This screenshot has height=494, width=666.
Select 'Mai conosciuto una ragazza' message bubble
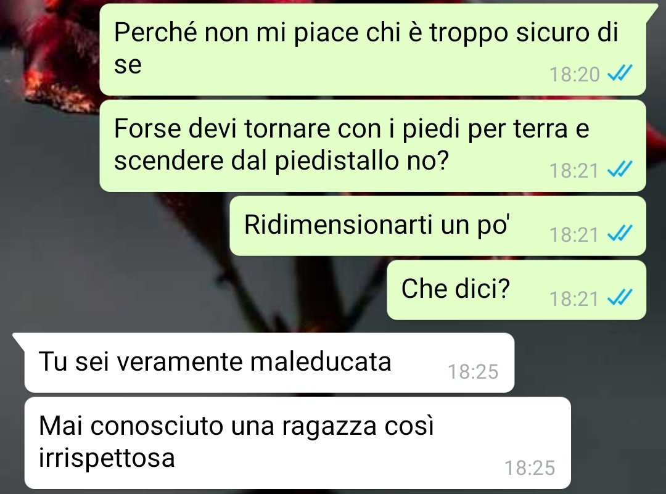point(297,443)
